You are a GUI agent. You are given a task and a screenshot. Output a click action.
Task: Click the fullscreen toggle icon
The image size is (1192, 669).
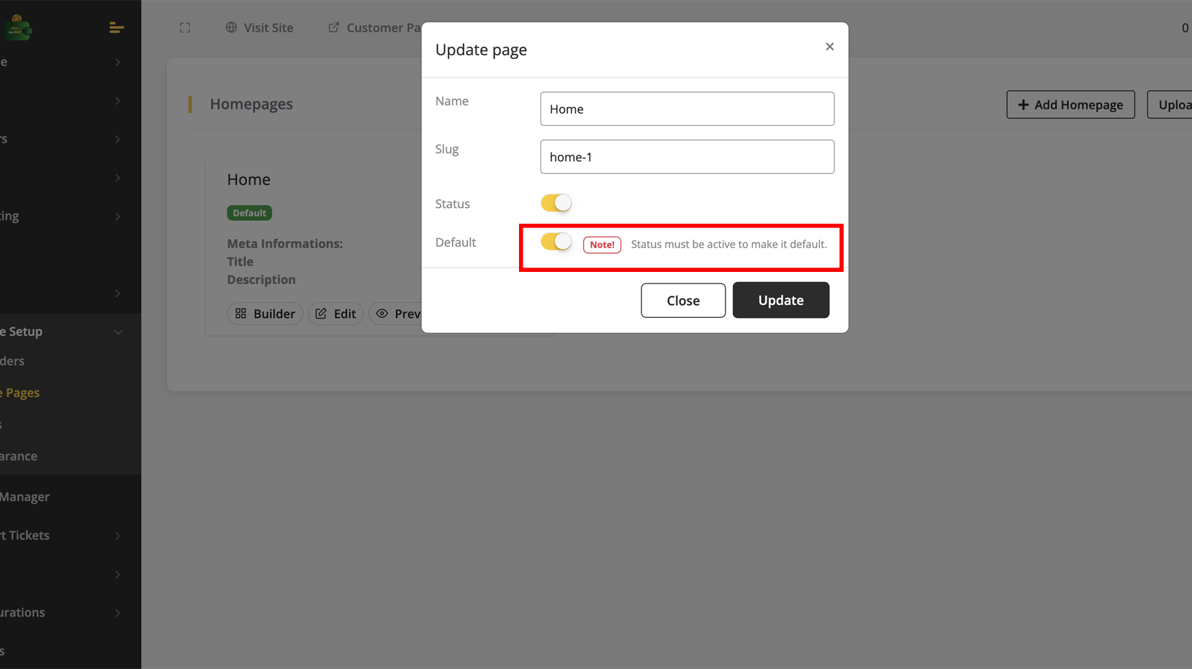click(x=185, y=28)
